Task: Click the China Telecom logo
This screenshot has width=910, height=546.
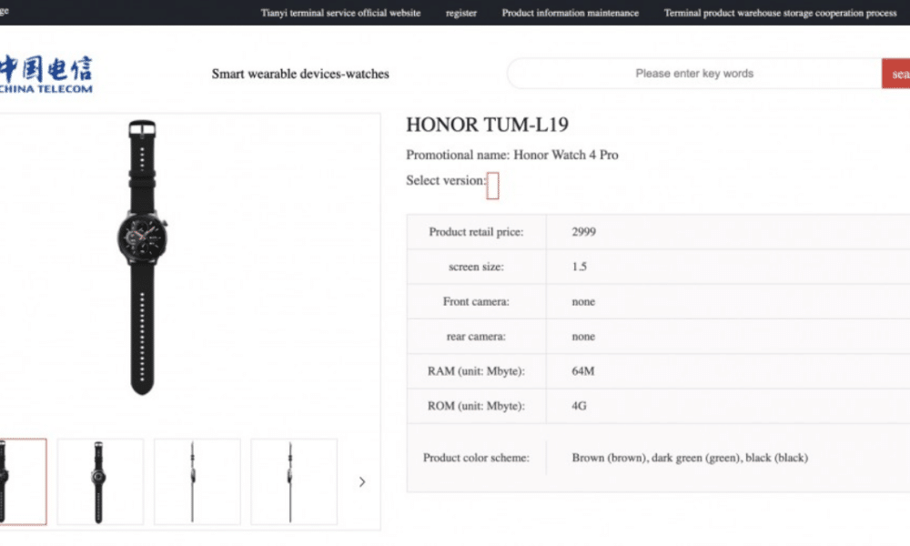Action: tap(45, 74)
